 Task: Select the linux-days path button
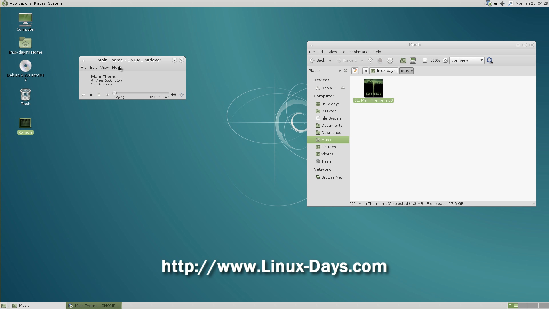(383, 71)
